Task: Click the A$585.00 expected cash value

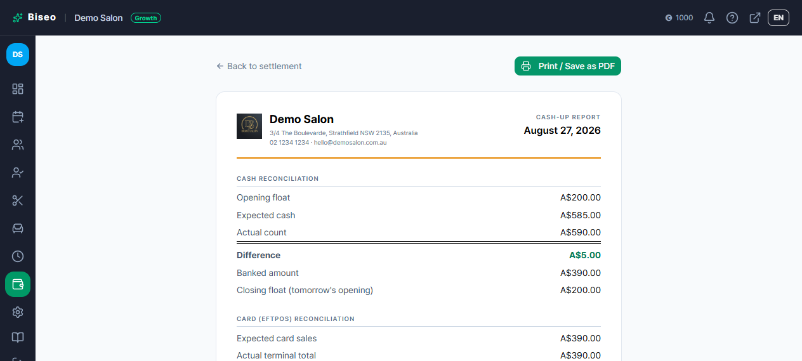Action: coord(581,215)
